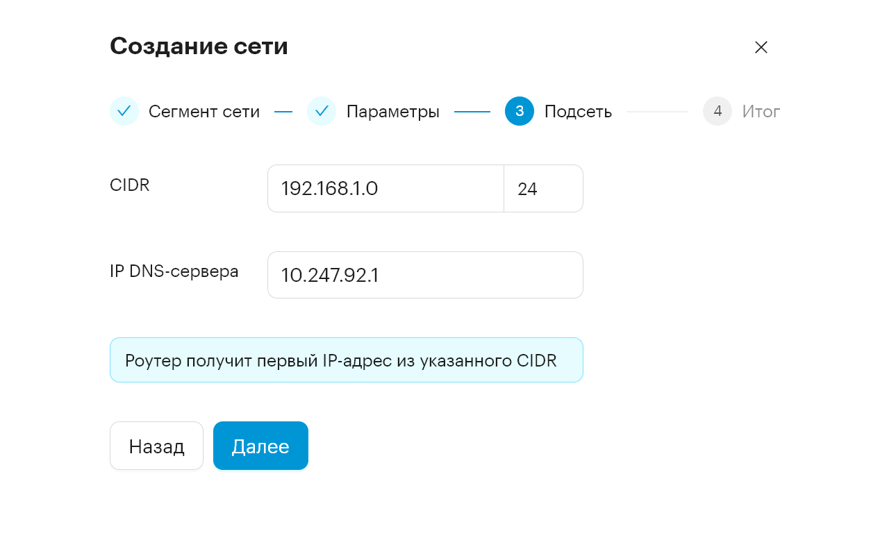Focus the CIDR address field 192.168.1.0
This screenshot has width=896, height=547.
pyautogui.click(x=385, y=189)
